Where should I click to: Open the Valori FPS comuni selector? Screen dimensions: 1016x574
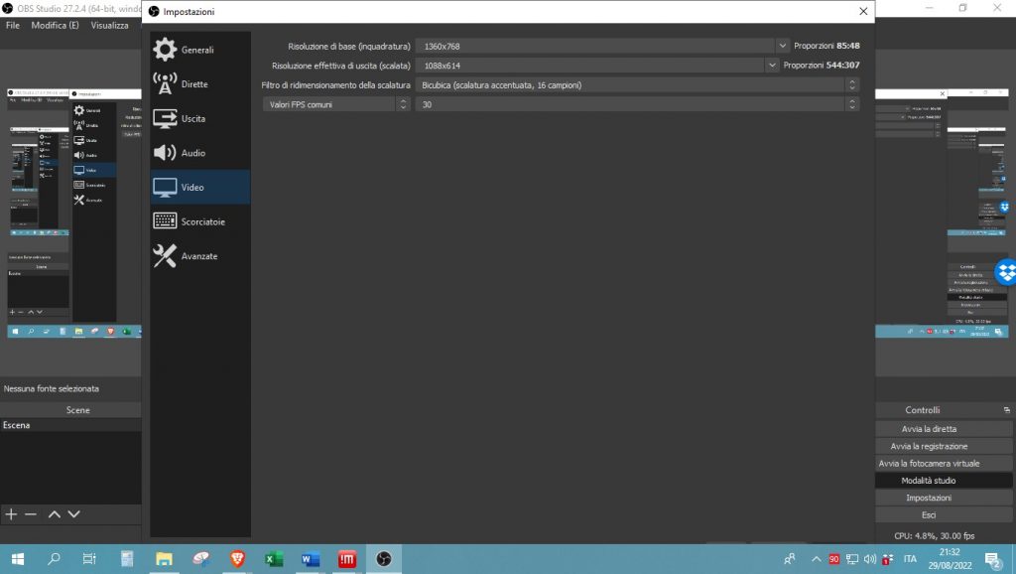pyautogui.click(x=402, y=104)
